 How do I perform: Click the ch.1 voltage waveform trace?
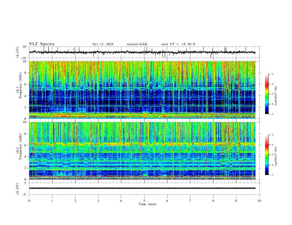point(142,52)
